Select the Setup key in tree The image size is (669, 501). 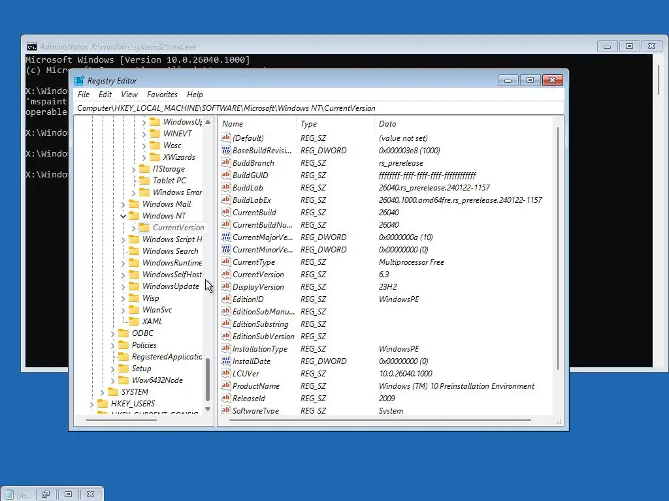coord(141,369)
